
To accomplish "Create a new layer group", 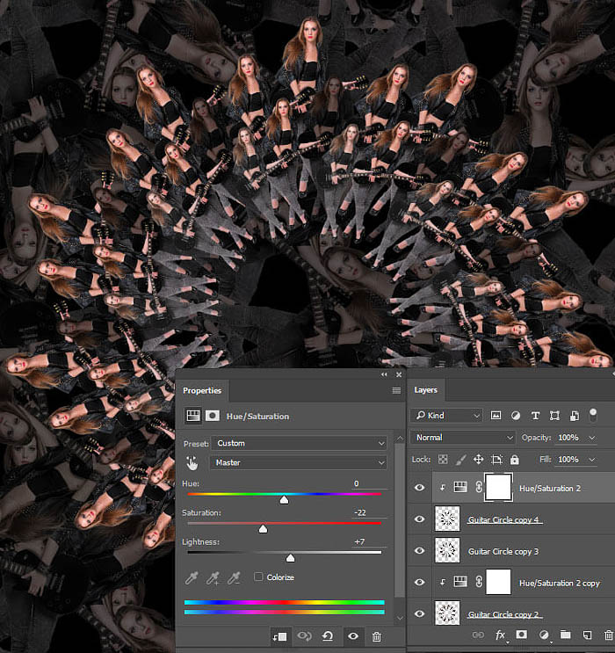I will click(566, 635).
